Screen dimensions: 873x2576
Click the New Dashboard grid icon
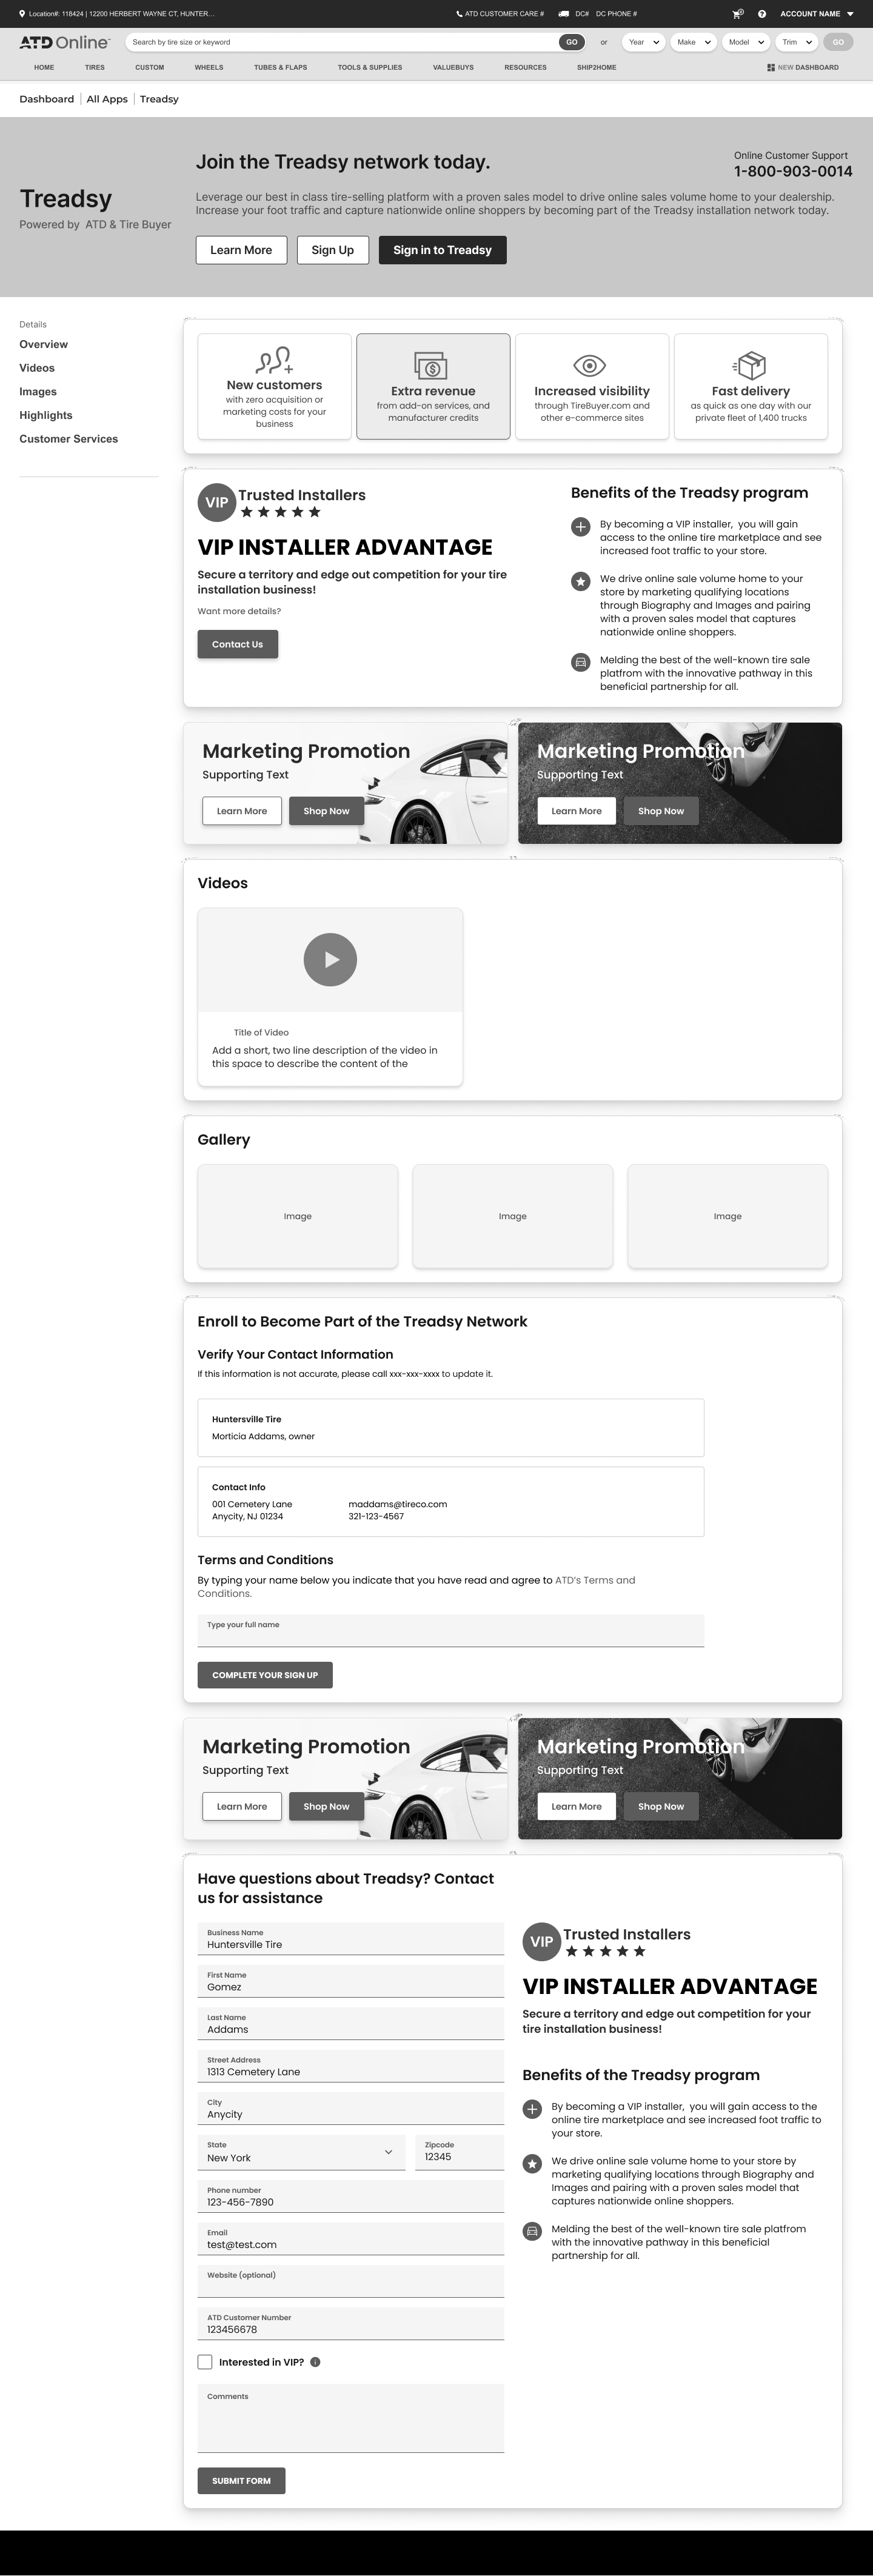point(771,68)
